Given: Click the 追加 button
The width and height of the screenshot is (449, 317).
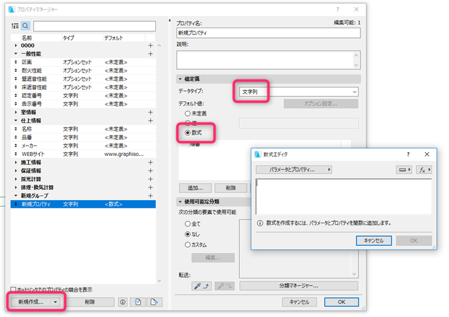Looking at the screenshot, I should pos(195,188).
